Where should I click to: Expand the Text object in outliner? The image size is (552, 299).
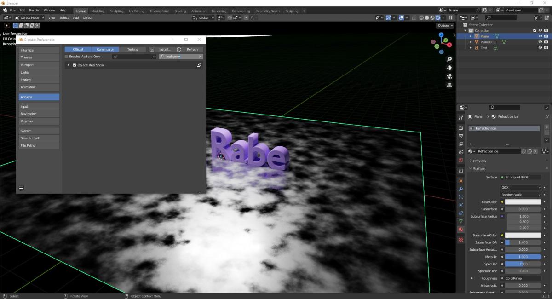[471, 48]
